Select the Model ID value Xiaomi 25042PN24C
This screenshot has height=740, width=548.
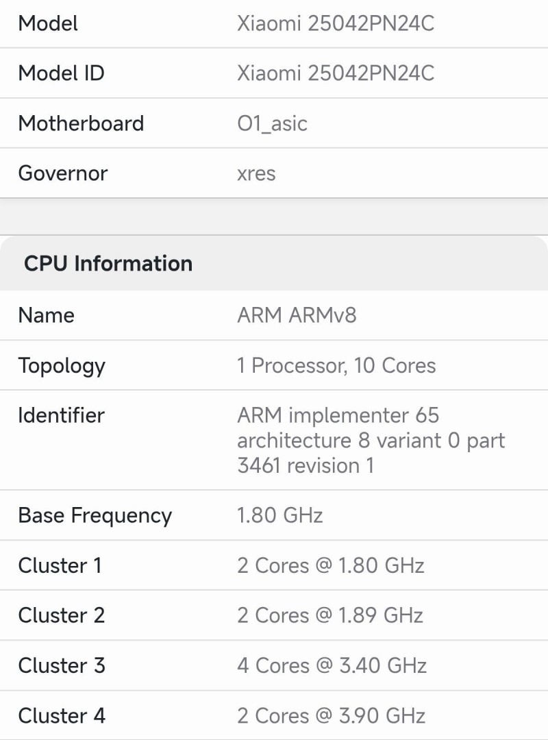(x=336, y=73)
